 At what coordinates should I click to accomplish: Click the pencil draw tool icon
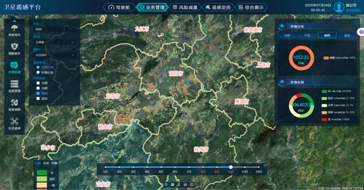click(179, 185)
